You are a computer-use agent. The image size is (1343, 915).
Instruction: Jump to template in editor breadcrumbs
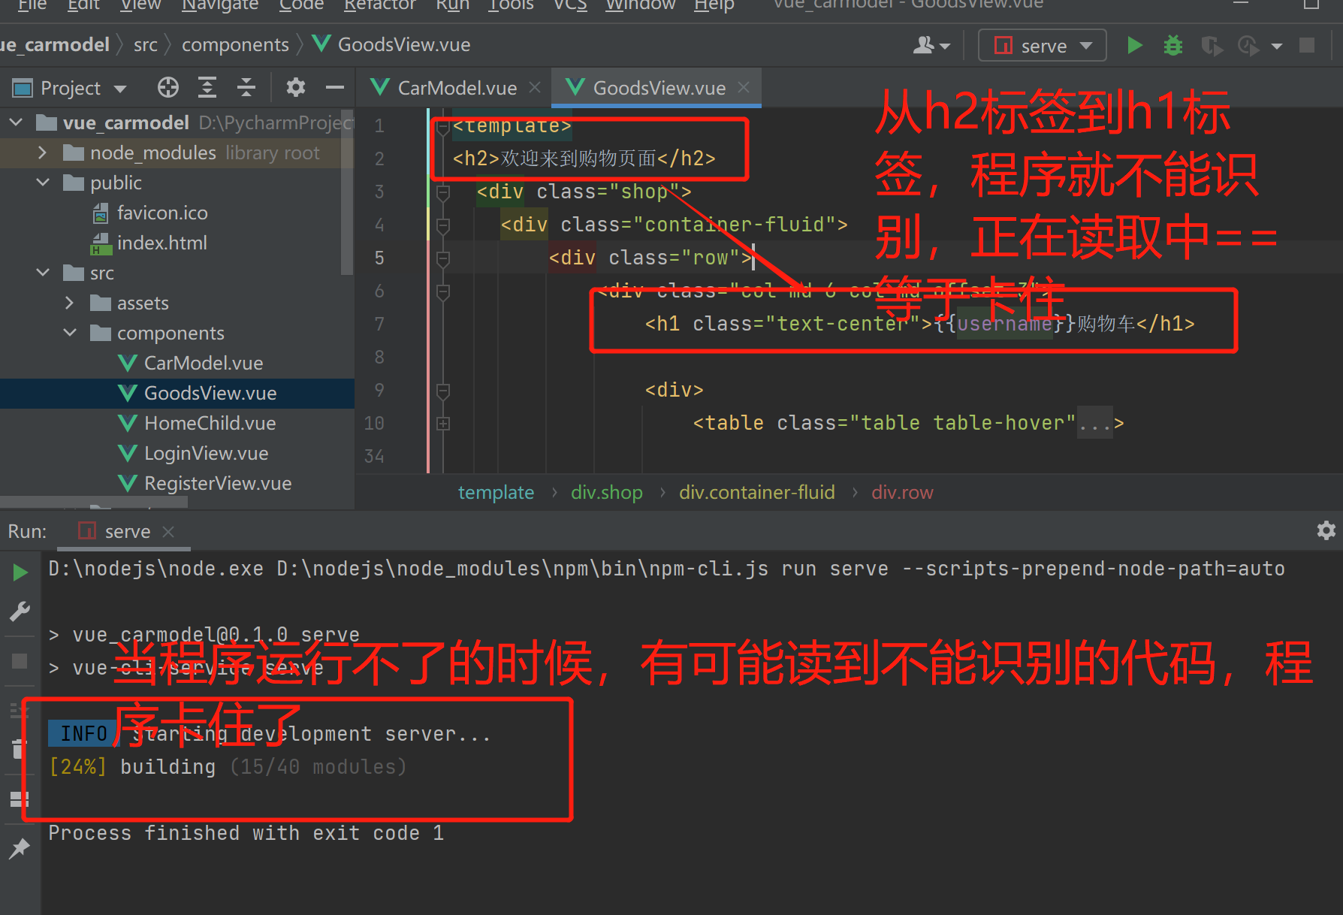click(x=496, y=493)
